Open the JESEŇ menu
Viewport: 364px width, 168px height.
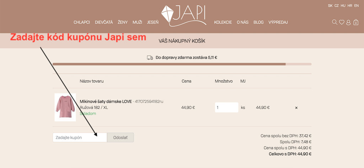click(x=153, y=22)
